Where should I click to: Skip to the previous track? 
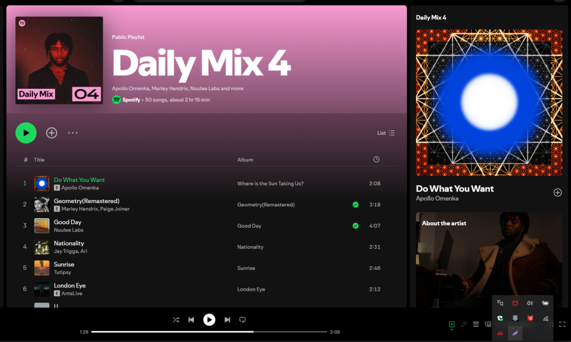191,320
